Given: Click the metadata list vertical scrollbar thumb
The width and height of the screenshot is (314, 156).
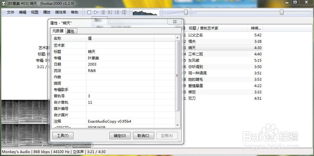Looking at the screenshot, I should pos(177,75).
